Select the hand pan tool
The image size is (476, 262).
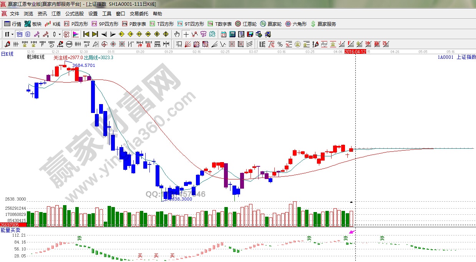[177, 34]
